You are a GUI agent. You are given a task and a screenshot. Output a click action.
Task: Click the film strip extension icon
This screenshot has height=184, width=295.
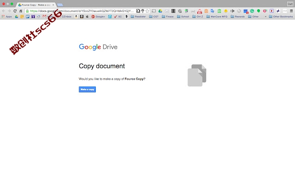pyautogui.click(x=173, y=11)
